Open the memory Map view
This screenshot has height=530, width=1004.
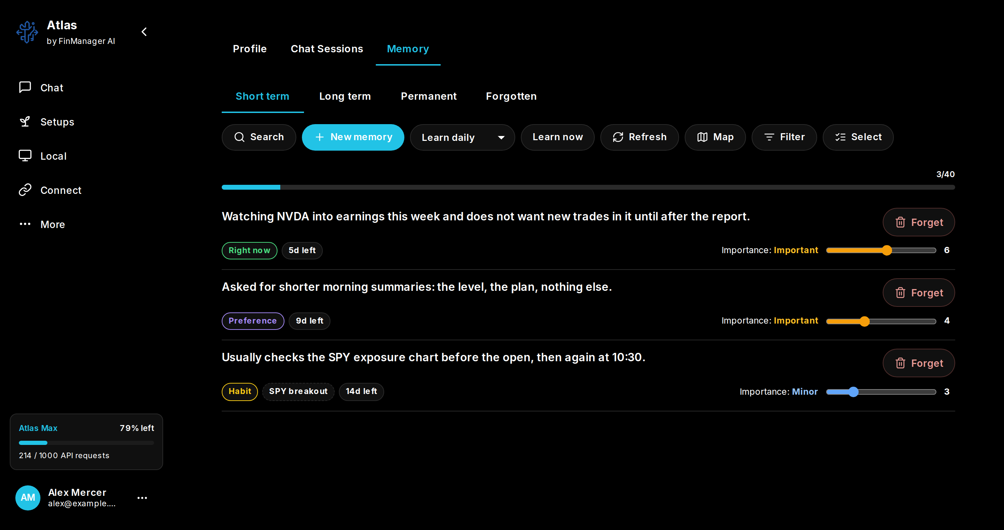[715, 137]
